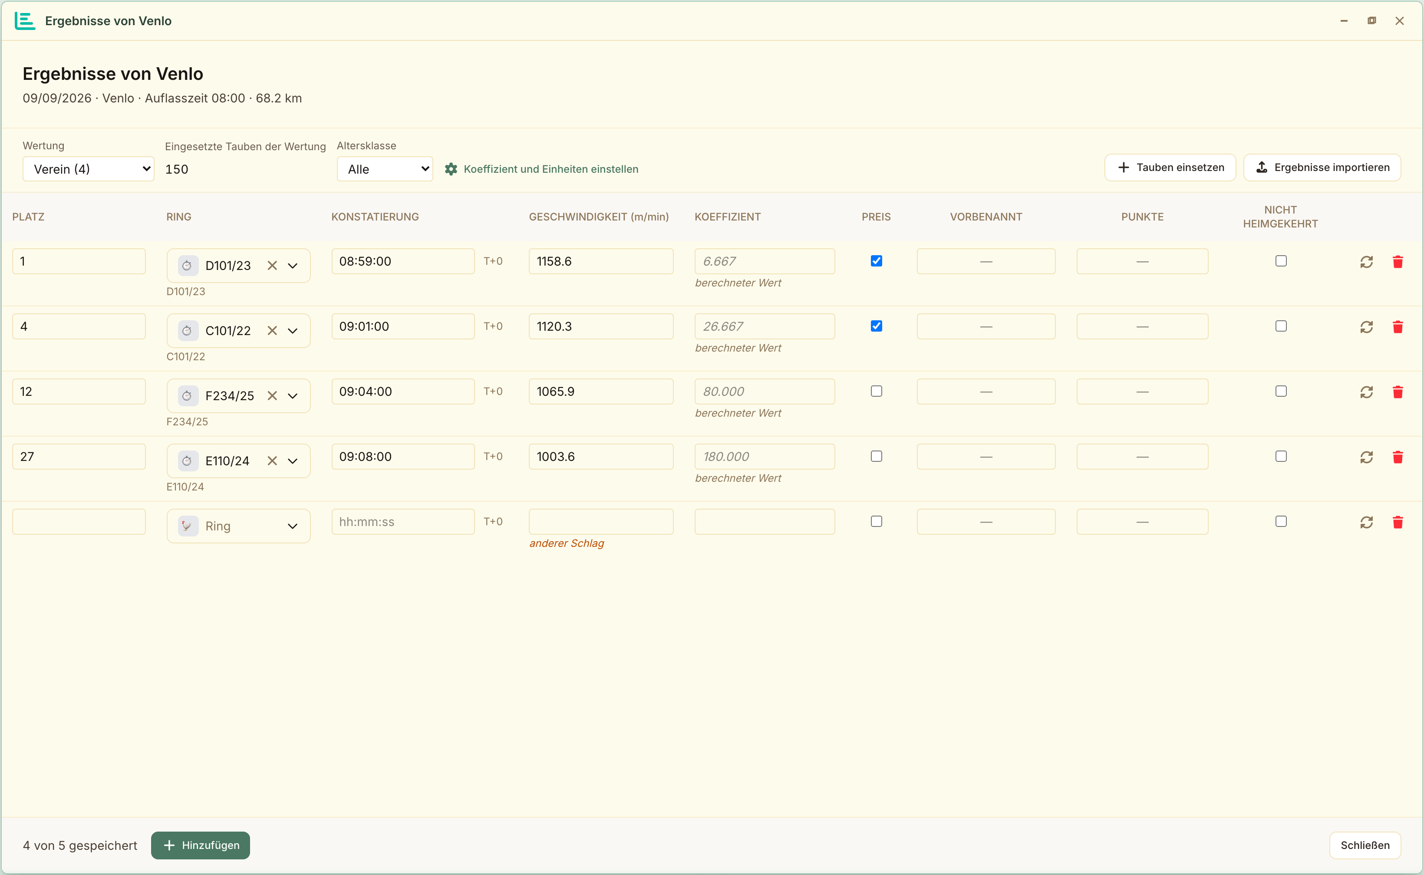This screenshot has height=875, width=1424.
Task: Click the stopwatch icon beside E110/24
Action: tap(188, 461)
